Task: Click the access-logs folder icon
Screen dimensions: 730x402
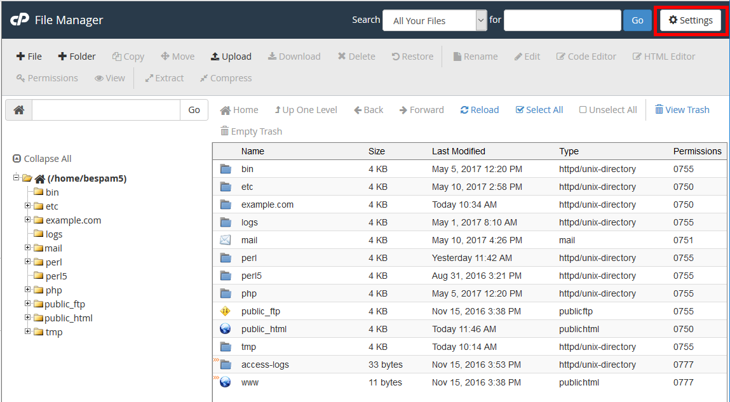Action: (x=226, y=365)
